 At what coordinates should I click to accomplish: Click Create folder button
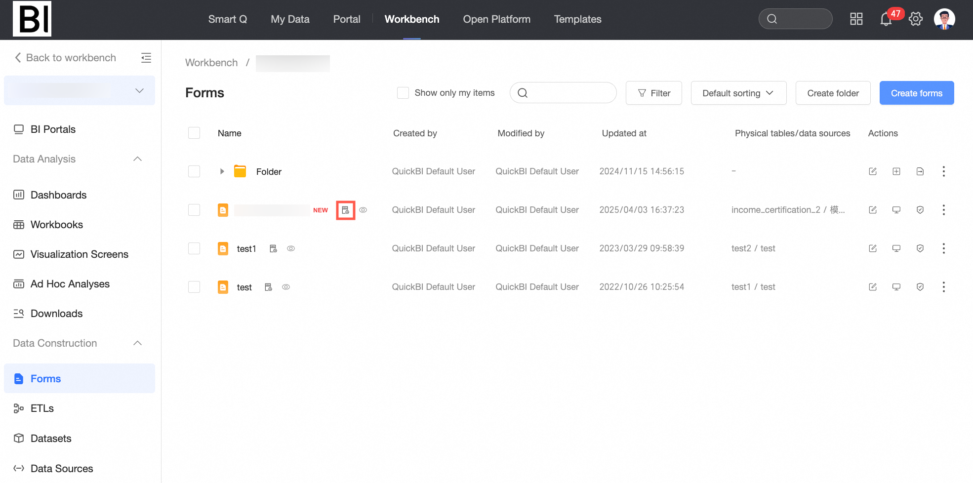[x=833, y=93]
